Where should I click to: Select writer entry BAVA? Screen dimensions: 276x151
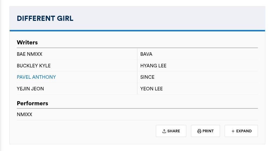pos(146,54)
